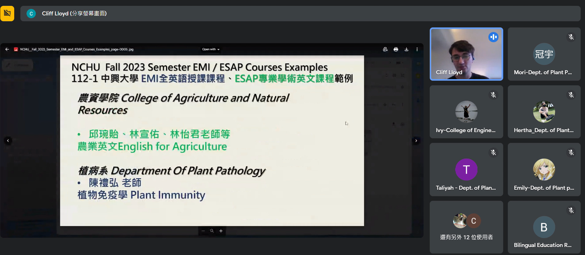Image resolution: width=585 pixels, height=255 pixels.
Task: Click the 'Taliyah - Dept. of Plan...' name label
Action: tap(466, 188)
